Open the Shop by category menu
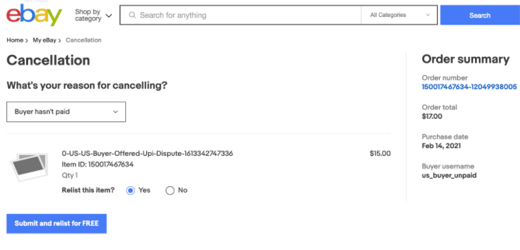Screen dimensions: 520x250 [x=93, y=15]
